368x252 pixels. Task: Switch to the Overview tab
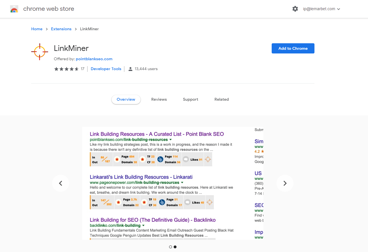(126, 99)
